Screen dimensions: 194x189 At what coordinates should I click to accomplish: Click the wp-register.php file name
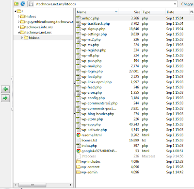pos(94,50)
